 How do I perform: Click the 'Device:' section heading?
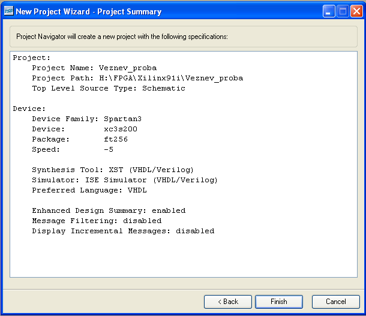pyautogui.click(x=29, y=109)
